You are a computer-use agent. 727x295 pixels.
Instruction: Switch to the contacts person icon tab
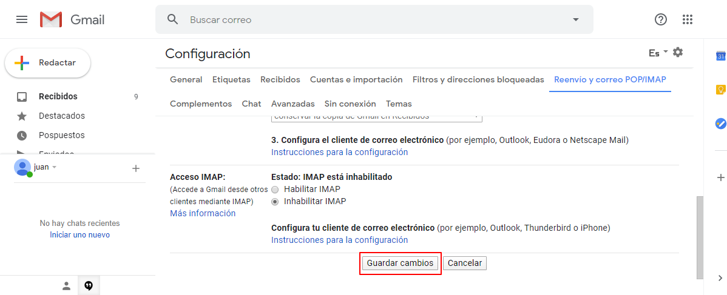67,286
